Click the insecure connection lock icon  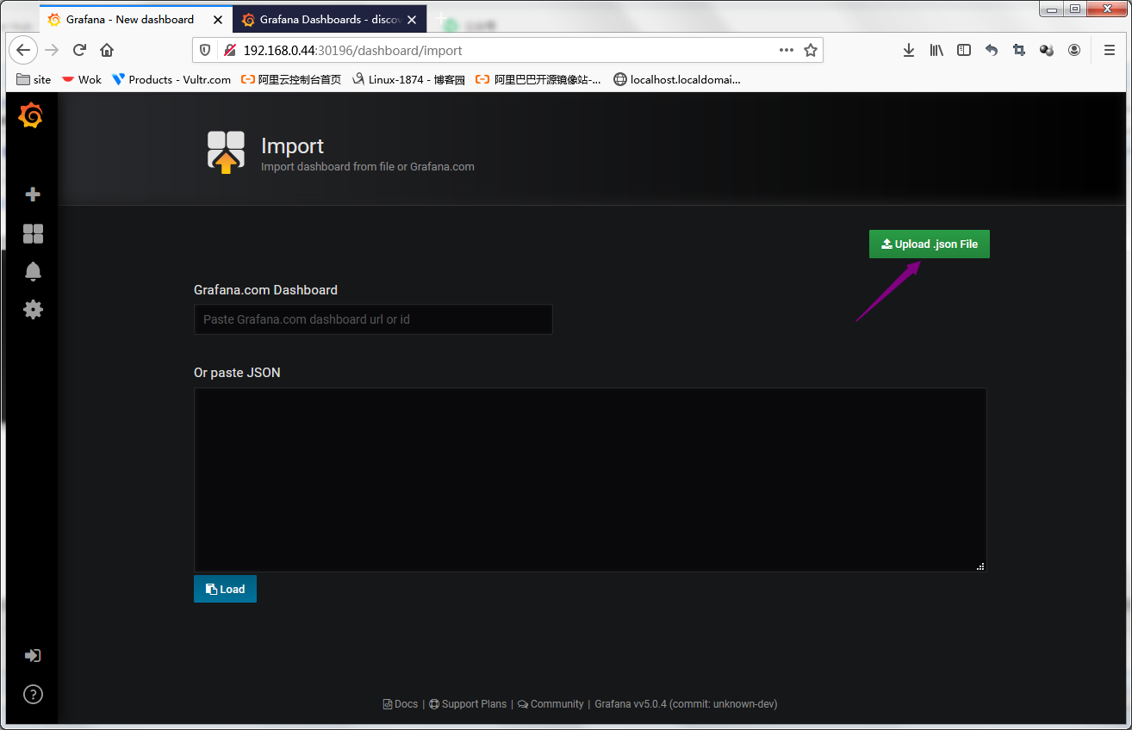click(229, 50)
